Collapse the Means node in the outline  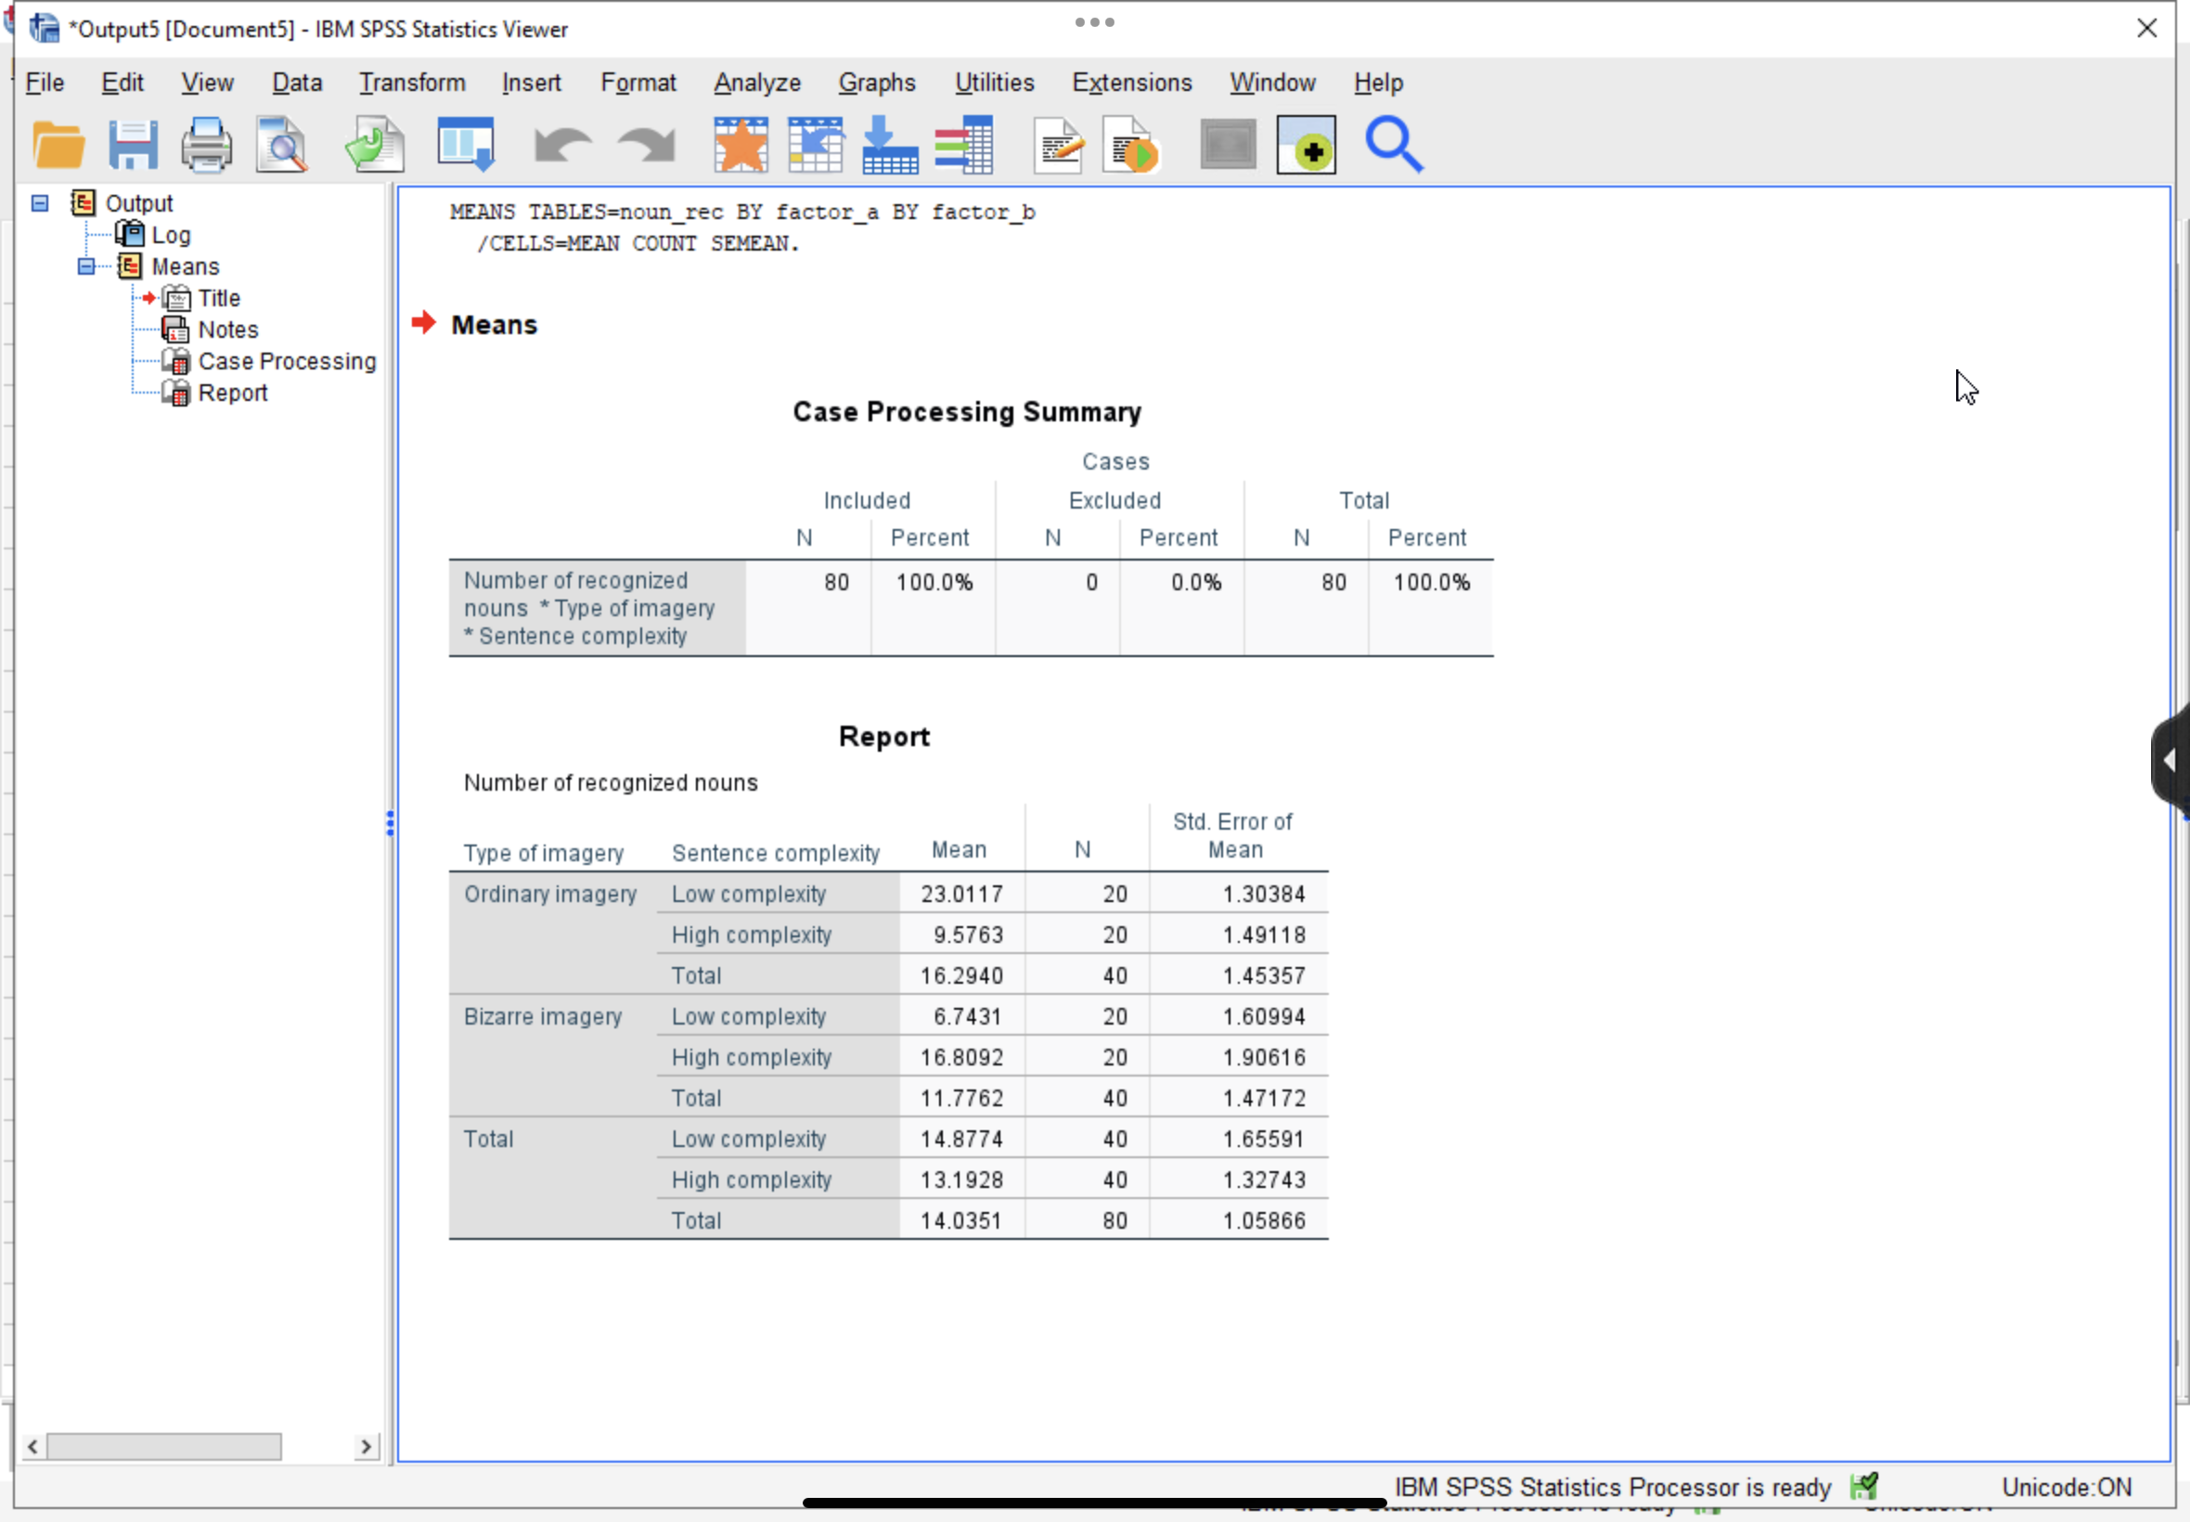pyautogui.click(x=85, y=266)
